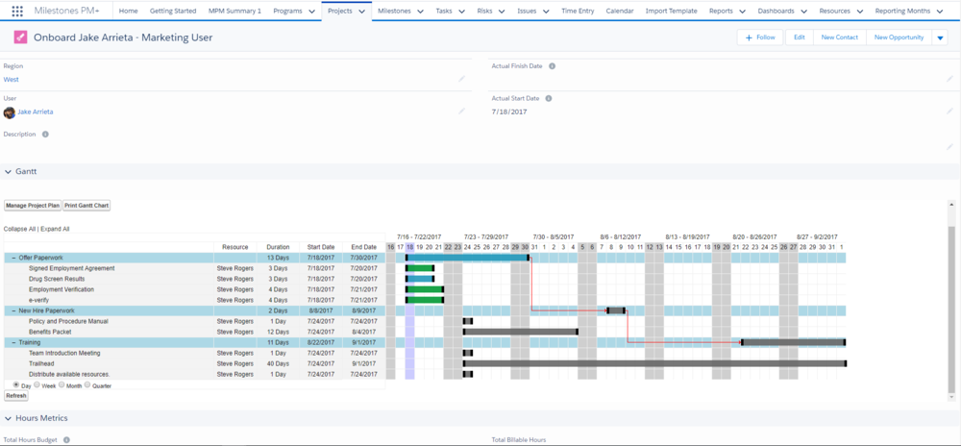Select the Quarter view radio button
The width and height of the screenshot is (961, 446).
click(x=87, y=384)
